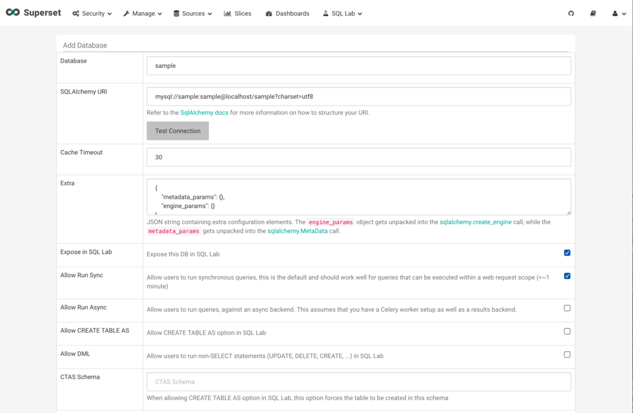This screenshot has width=633, height=413.
Task: Open the Manage menu label
Action: (143, 14)
